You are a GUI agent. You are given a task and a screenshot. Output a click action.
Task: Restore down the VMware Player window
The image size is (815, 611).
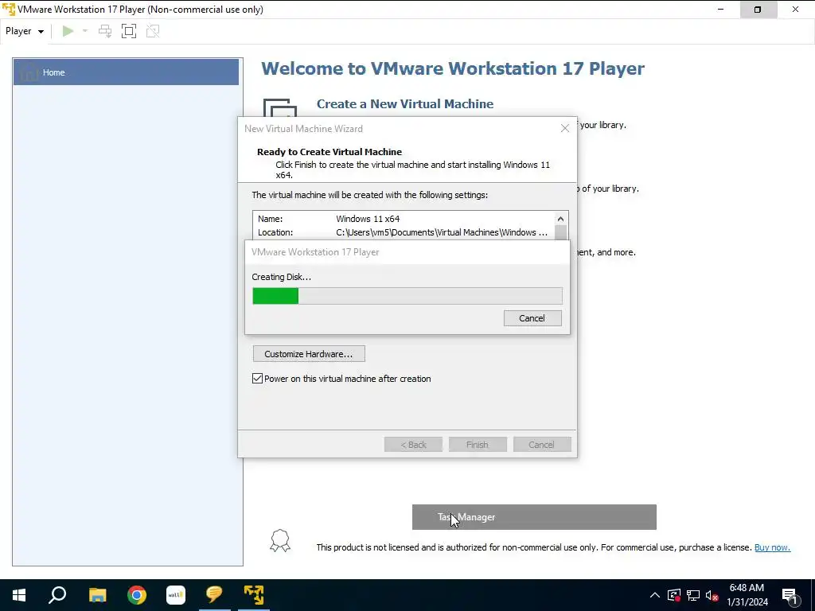(x=758, y=10)
